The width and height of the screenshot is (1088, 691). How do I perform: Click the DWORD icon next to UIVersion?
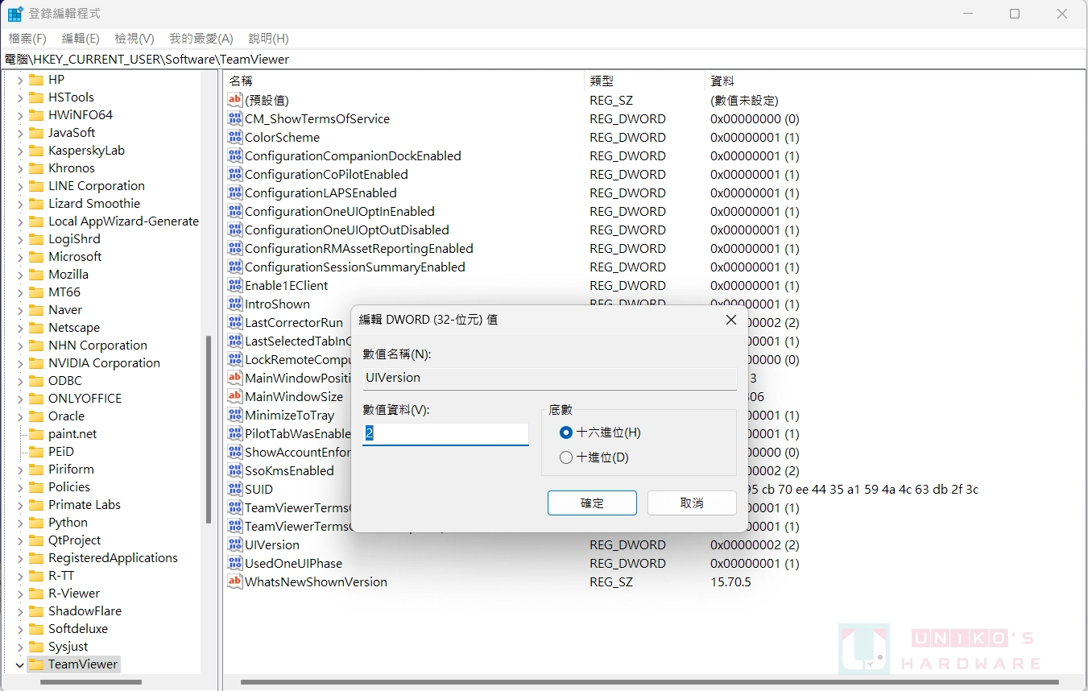234,545
